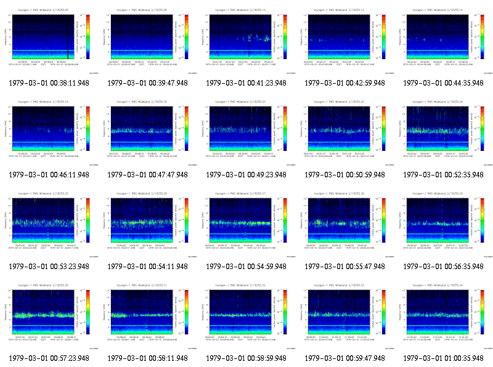Click the caption "1979-03-01 00:38:11.948"

pyautogui.click(x=49, y=83)
